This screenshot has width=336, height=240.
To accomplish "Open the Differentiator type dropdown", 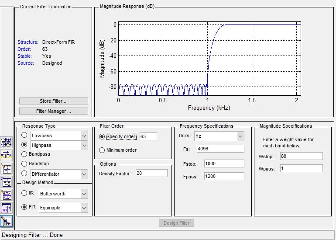I will (84, 174).
